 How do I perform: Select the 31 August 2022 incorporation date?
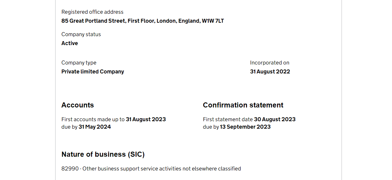tap(270, 72)
